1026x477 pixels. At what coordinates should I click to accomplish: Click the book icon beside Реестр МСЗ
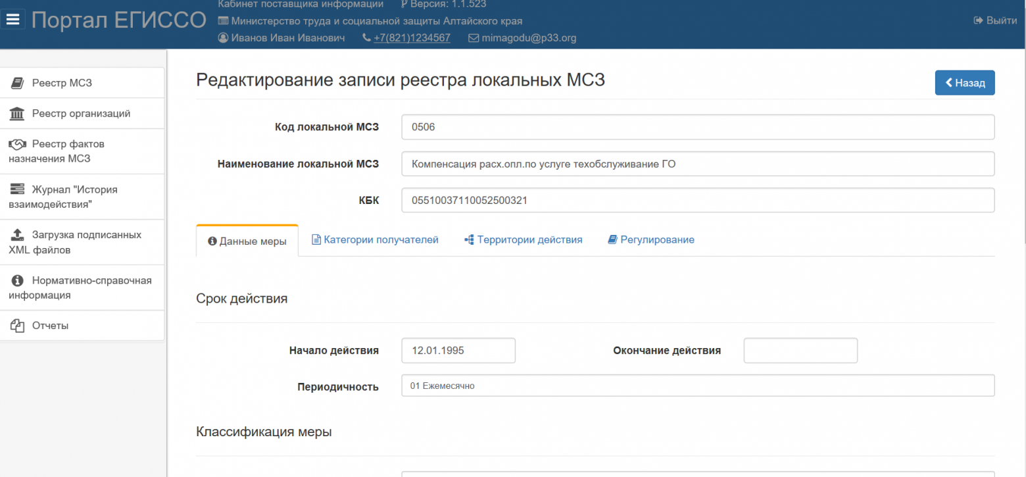18,83
